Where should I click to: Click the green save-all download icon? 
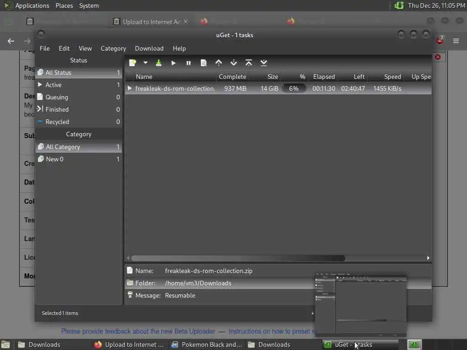tap(159, 63)
